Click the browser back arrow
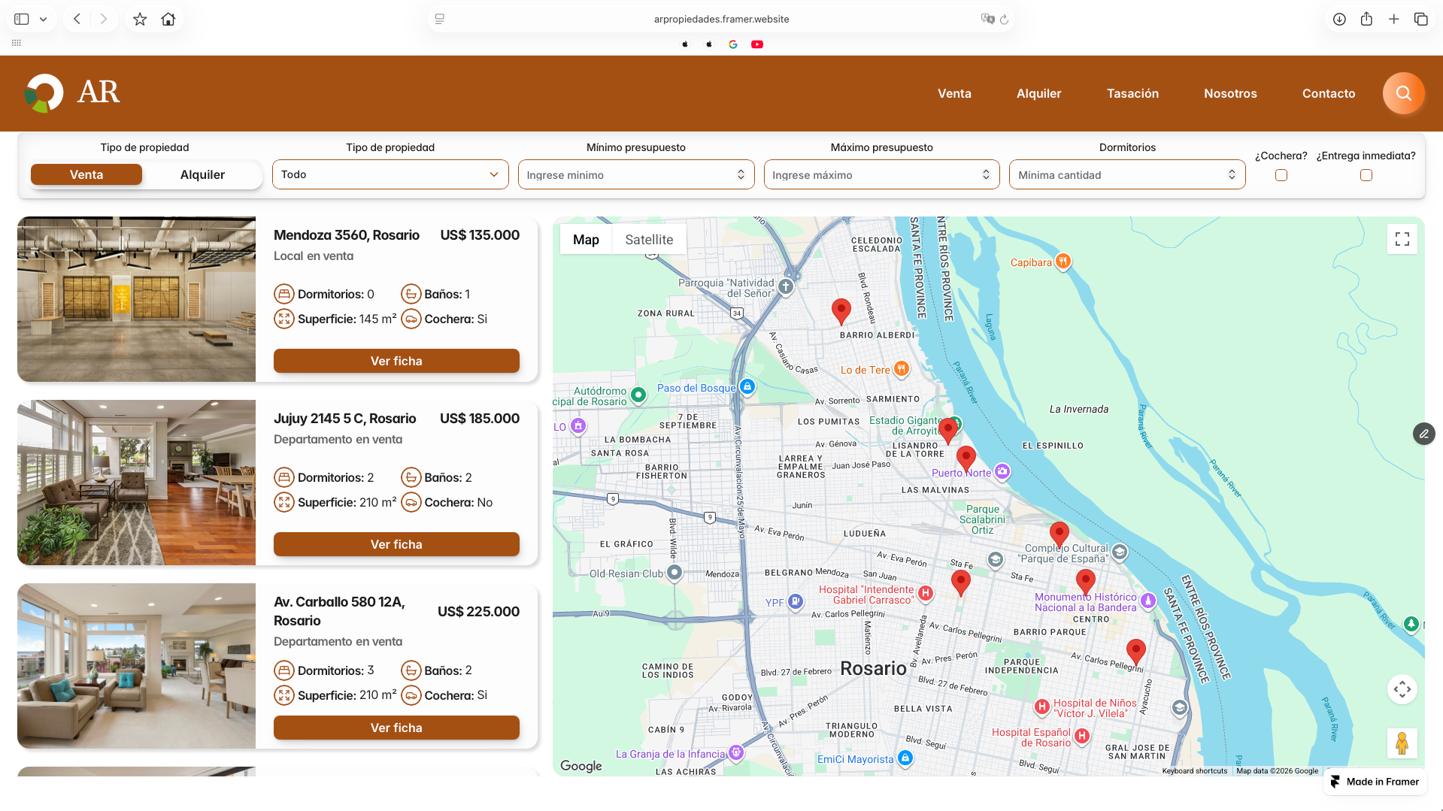1443x811 pixels. click(x=77, y=19)
